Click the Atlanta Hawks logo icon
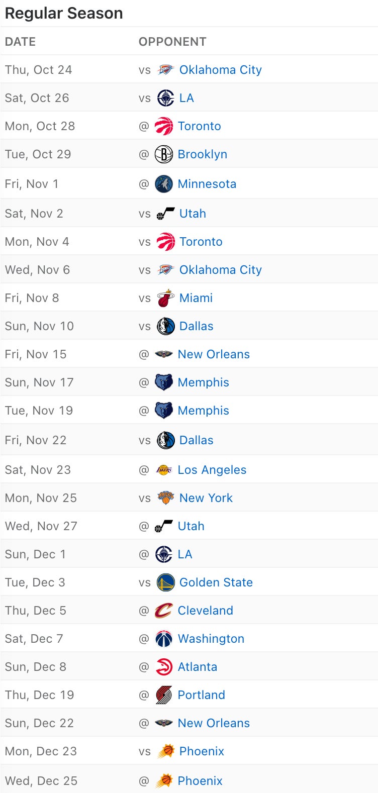 164,667
